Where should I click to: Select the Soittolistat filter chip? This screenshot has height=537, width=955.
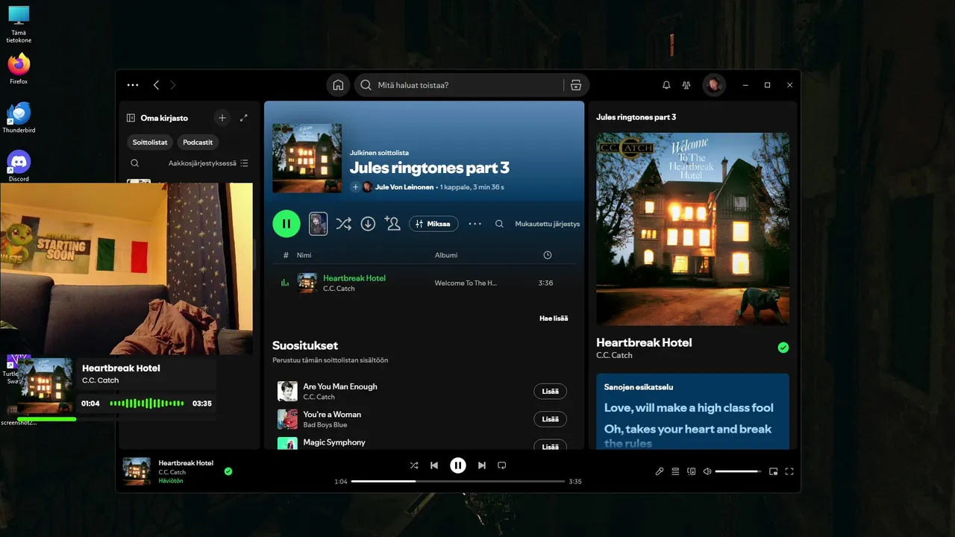150,142
